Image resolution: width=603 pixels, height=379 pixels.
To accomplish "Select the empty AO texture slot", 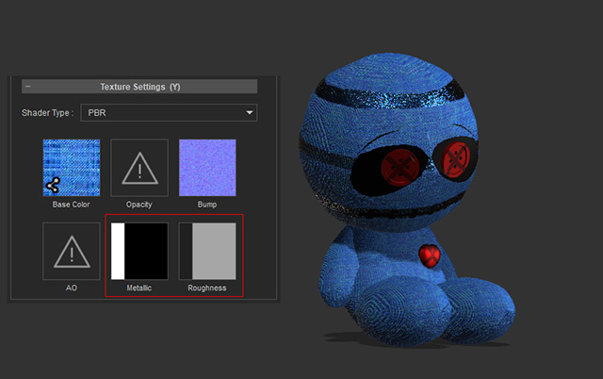I will [72, 252].
